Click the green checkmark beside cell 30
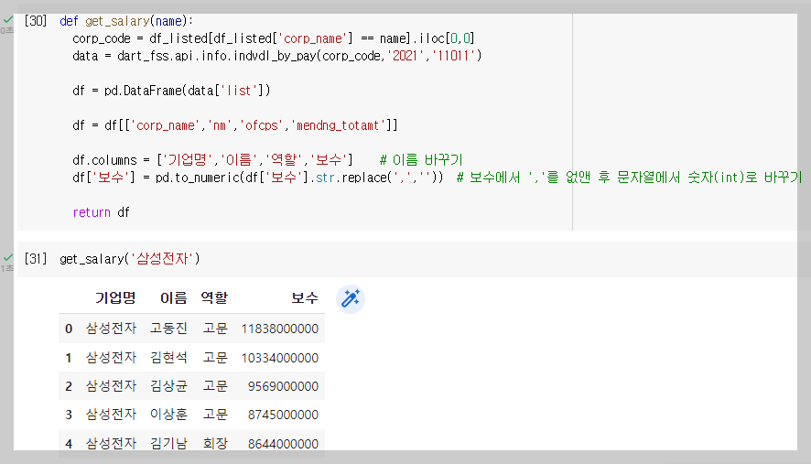This screenshot has width=811, height=464. point(8,19)
